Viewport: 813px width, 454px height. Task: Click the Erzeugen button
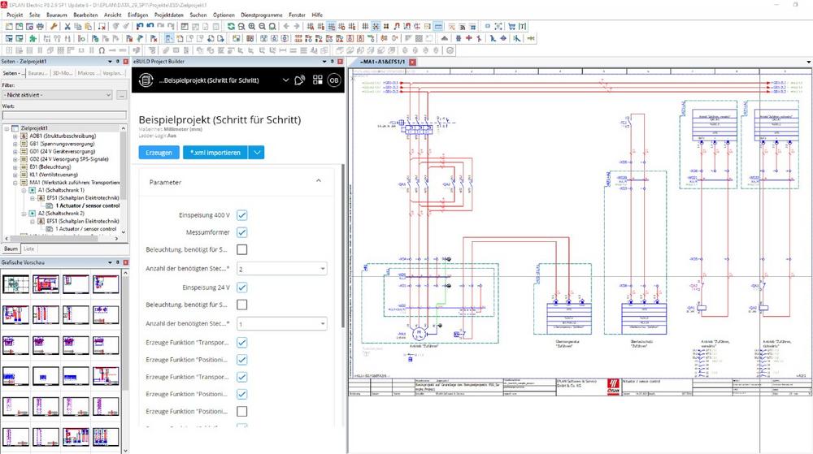tap(159, 152)
